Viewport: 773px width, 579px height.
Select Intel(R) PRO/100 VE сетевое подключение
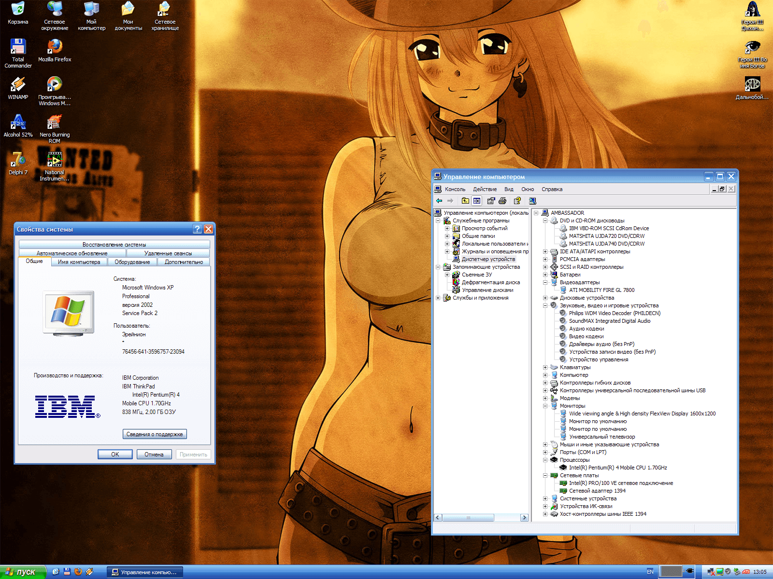point(621,483)
